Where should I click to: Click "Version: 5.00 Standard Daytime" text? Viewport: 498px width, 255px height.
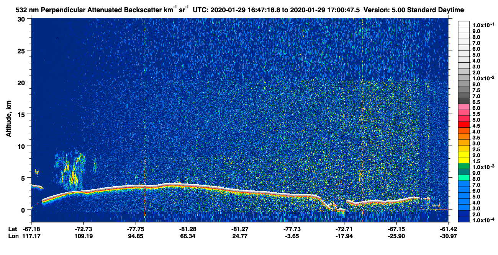414,9
